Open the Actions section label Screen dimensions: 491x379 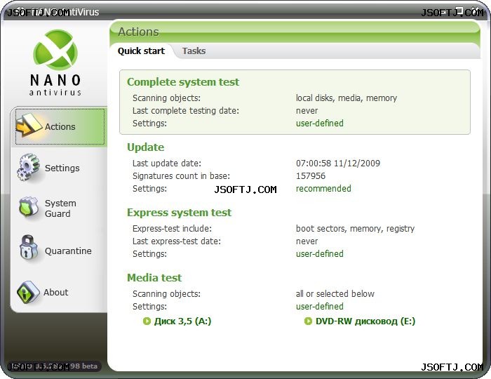point(60,126)
